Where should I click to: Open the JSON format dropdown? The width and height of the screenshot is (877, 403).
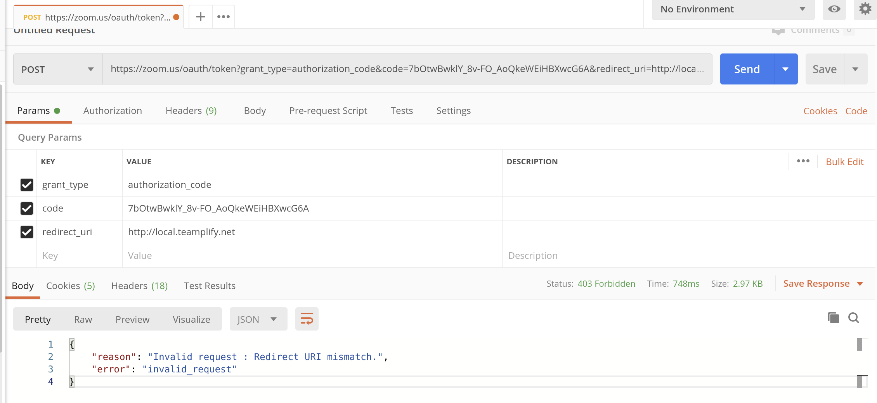click(258, 319)
